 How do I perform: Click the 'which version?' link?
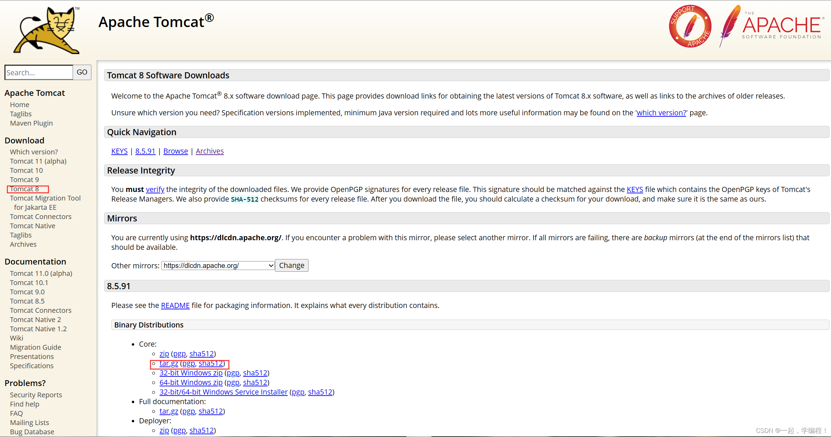(661, 113)
